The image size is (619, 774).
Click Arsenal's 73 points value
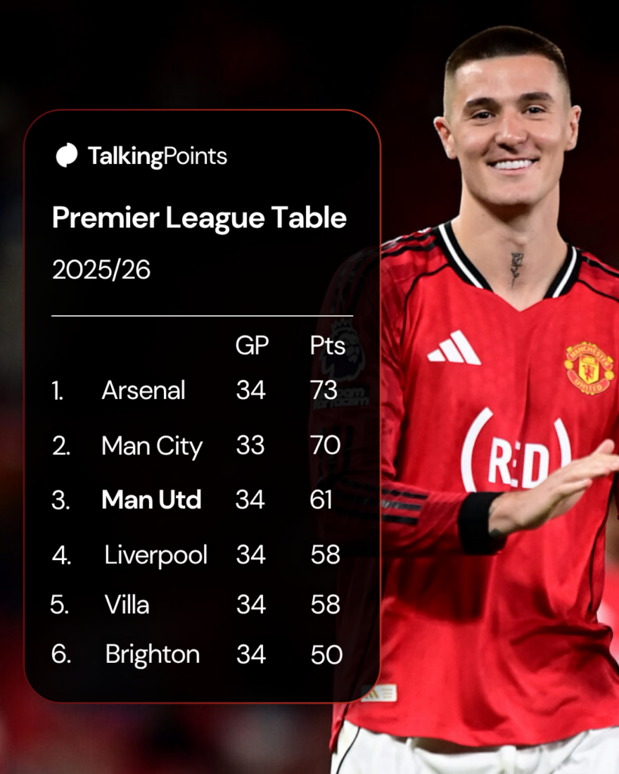(325, 391)
